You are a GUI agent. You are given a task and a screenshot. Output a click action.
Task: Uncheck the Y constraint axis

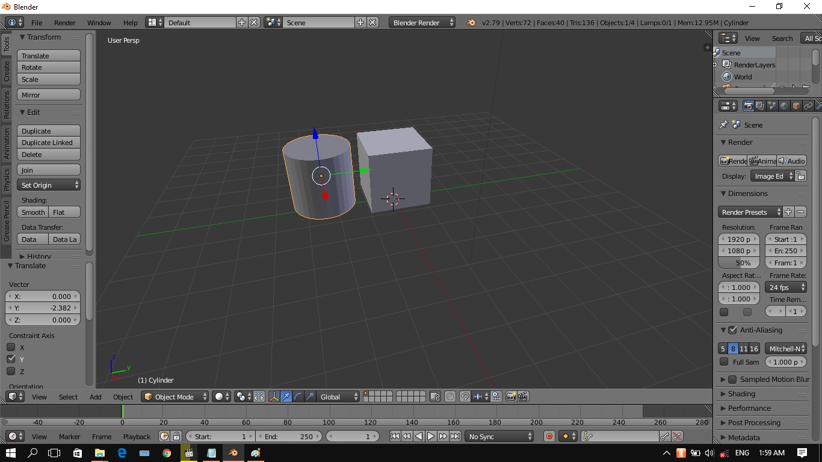click(10, 359)
